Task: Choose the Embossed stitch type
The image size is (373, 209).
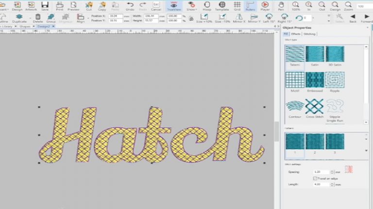Action: (x=315, y=82)
